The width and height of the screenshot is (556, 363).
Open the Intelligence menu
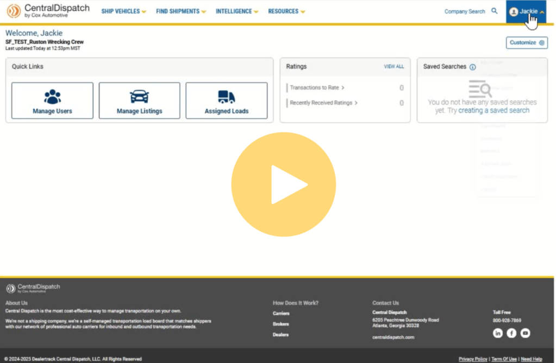(x=237, y=11)
